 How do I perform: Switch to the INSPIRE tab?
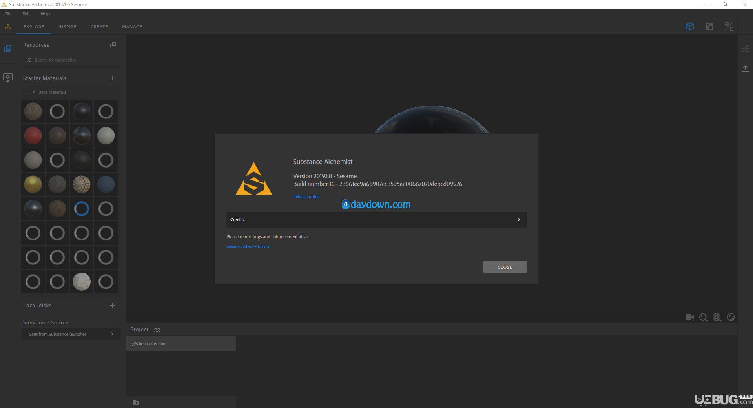(67, 27)
